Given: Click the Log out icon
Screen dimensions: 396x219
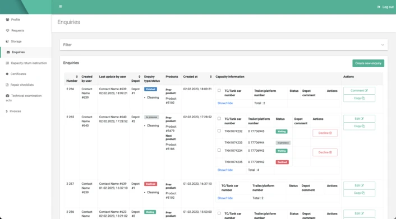Looking at the screenshot, I should (379, 7).
